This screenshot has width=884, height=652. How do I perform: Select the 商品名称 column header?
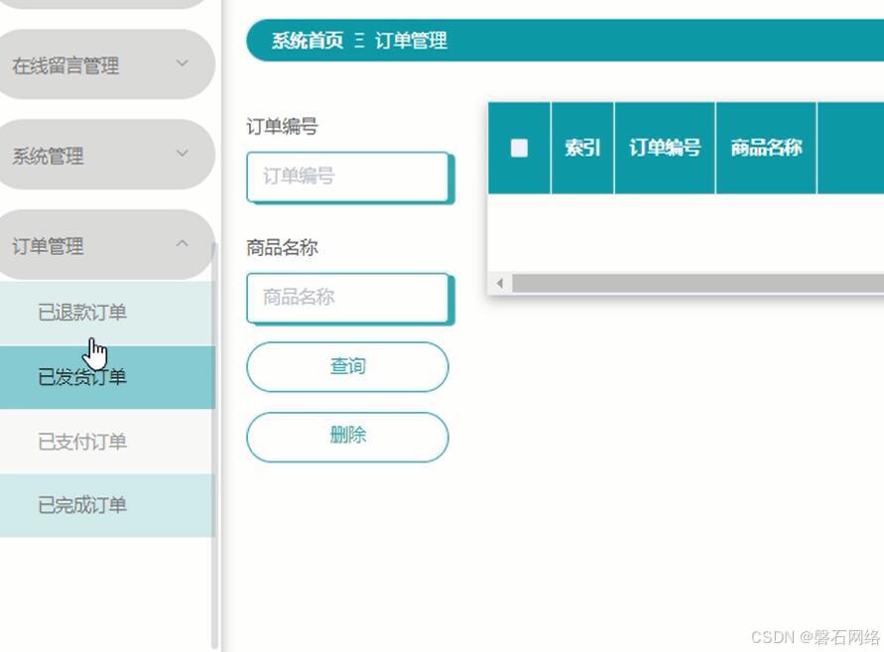[765, 147]
